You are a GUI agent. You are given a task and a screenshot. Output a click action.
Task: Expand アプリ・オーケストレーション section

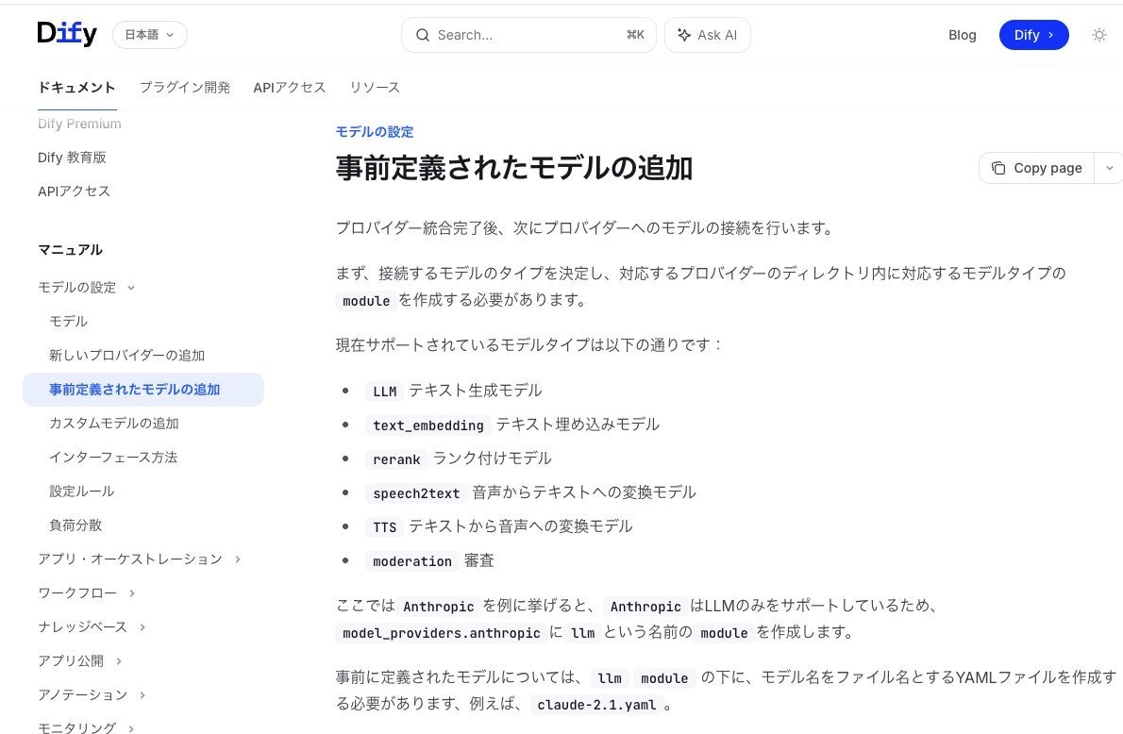tap(139, 559)
